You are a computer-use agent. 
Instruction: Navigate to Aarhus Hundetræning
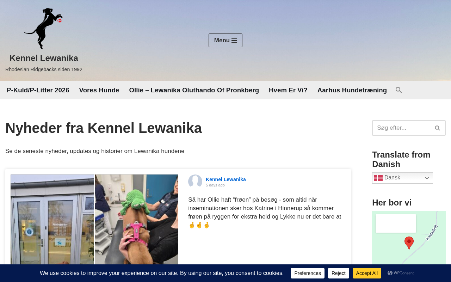(352, 90)
